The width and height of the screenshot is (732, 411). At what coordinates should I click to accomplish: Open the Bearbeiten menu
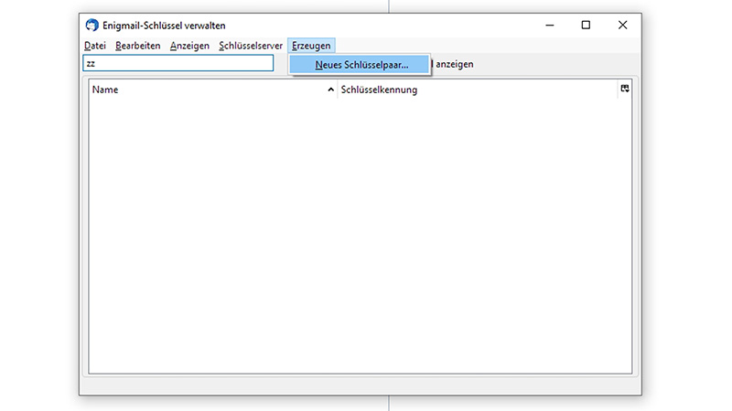[x=138, y=46]
